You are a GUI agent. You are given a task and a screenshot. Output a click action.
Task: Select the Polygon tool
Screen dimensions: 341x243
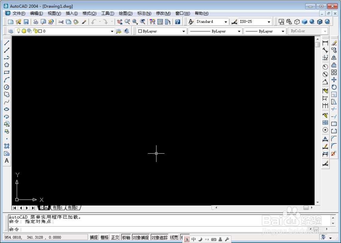coord(7,65)
